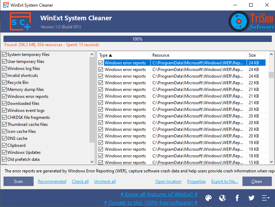This screenshot has height=207, width=275.
Task: Toggle User temporary files checkbox
Action: tap(5, 62)
